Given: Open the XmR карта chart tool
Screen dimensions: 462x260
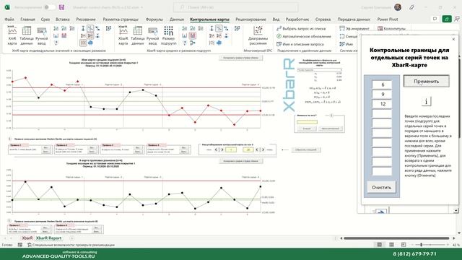Looking at the screenshot, I should click(x=12, y=35).
